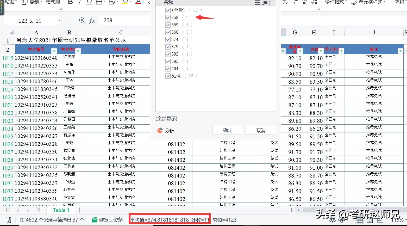Uncheck the 358 filter value
The image size is (407, 226).
point(168,17)
